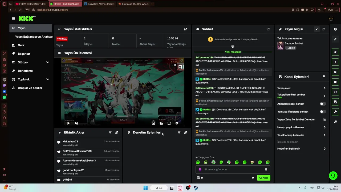Open Takipçilere özel sohbet options
Image resolution: width=341 pixels, height=192 pixels.
301,96
